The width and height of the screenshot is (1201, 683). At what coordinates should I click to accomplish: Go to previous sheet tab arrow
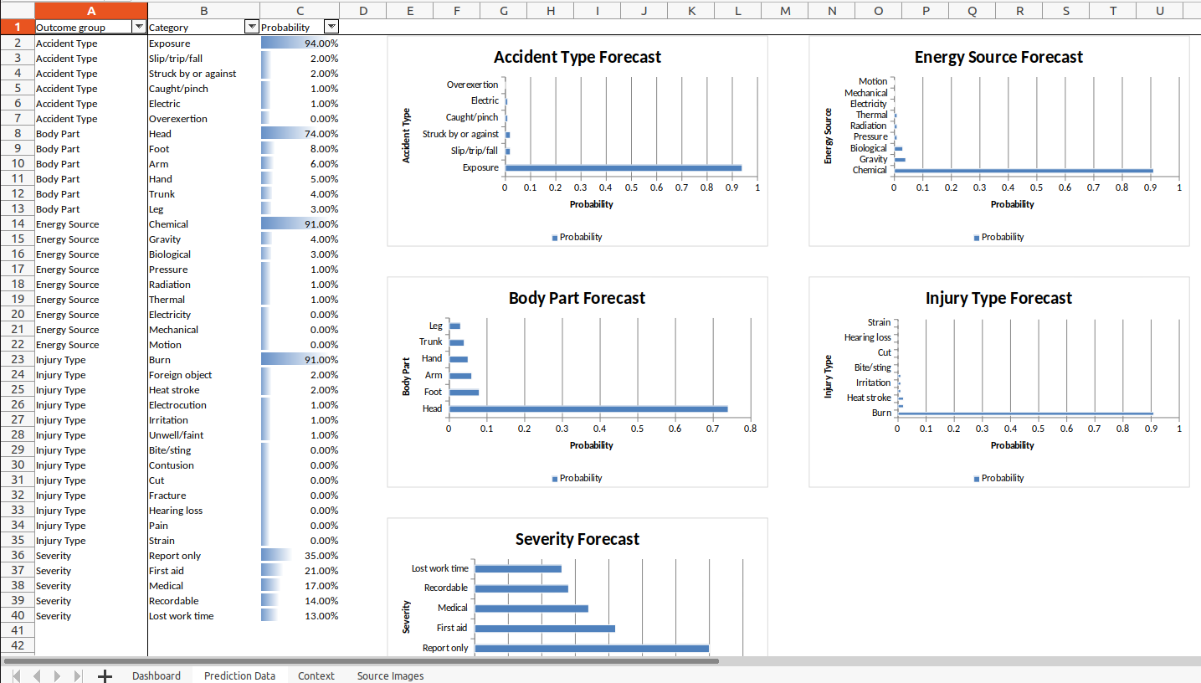36,675
